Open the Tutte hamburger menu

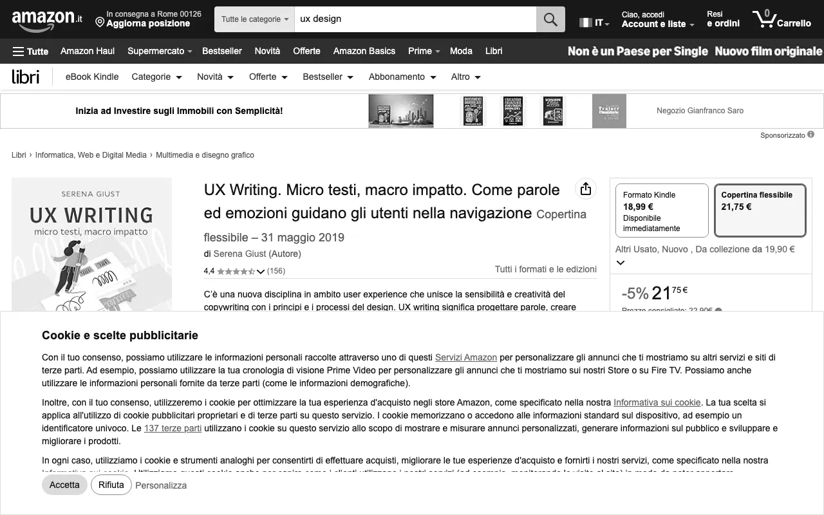(x=30, y=51)
